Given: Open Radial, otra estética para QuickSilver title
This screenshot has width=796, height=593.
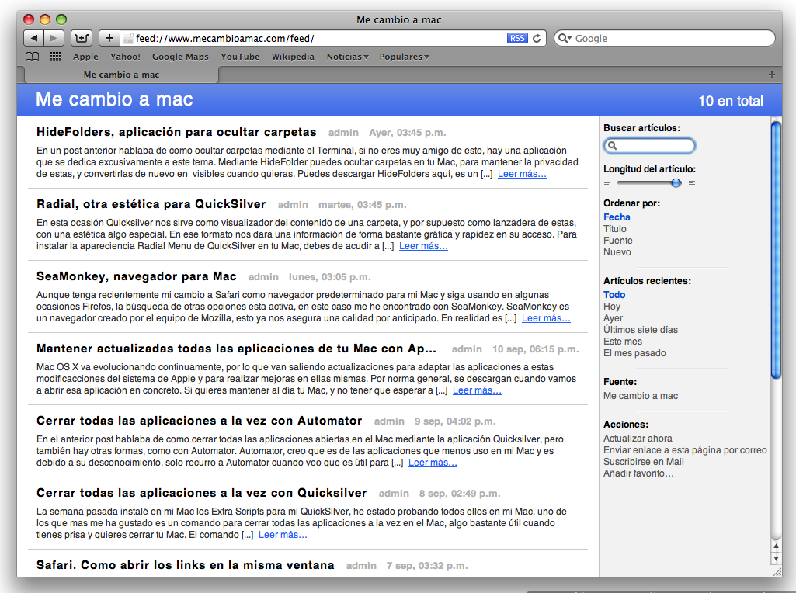Looking at the screenshot, I should click(151, 204).
